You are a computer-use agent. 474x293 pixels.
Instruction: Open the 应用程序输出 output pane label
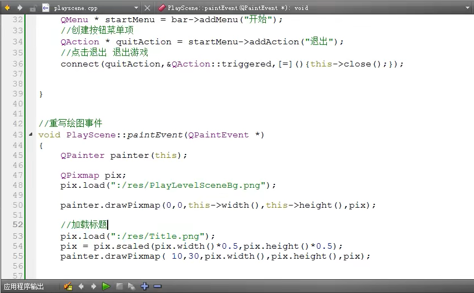(x=24, y=286)
